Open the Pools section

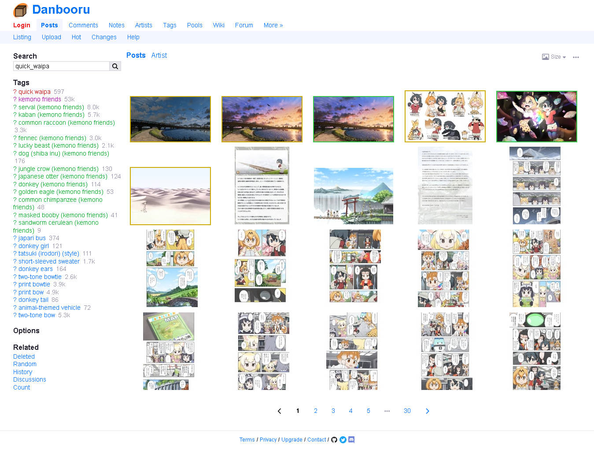(x=195, y=25)
